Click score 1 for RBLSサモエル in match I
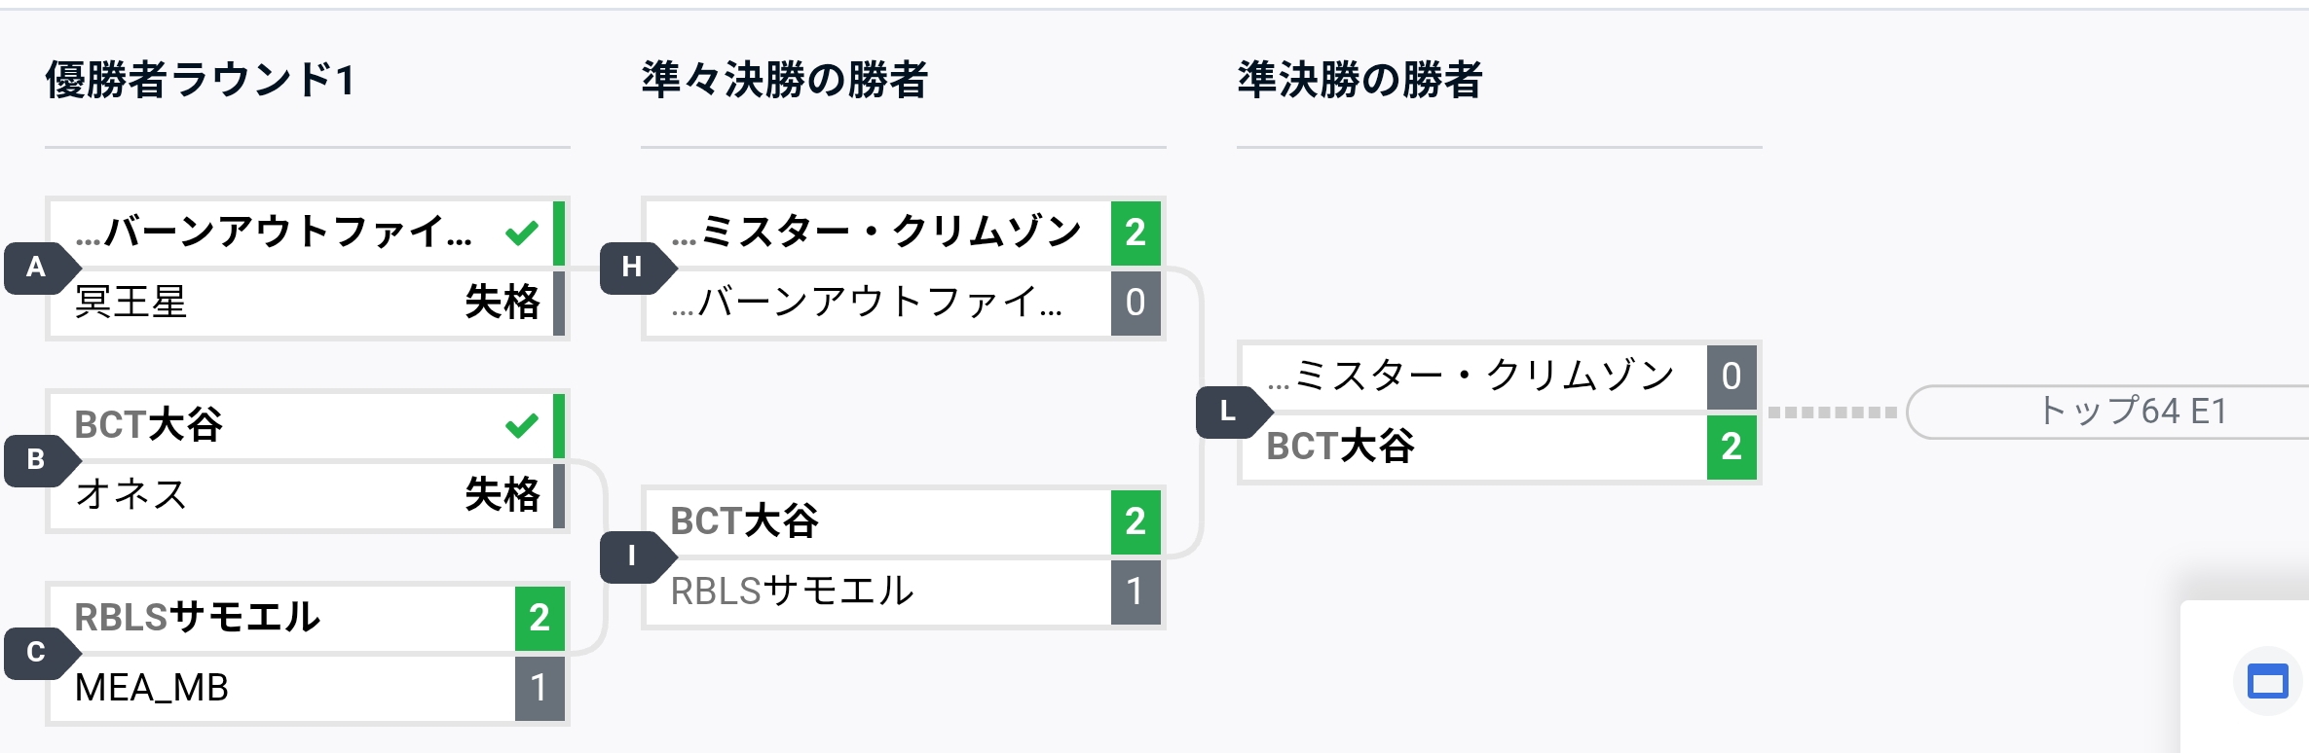Viewport: 2309px width, 753px height. pyautogui.click(x=1136, y=592)
